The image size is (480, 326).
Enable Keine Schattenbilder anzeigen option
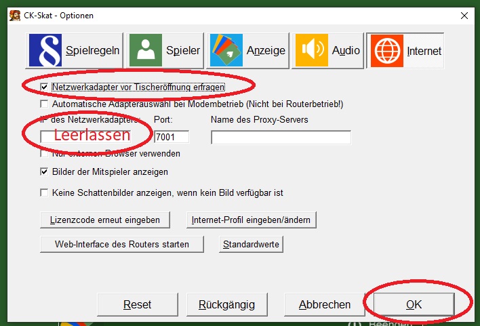click(x=45, y=192)
